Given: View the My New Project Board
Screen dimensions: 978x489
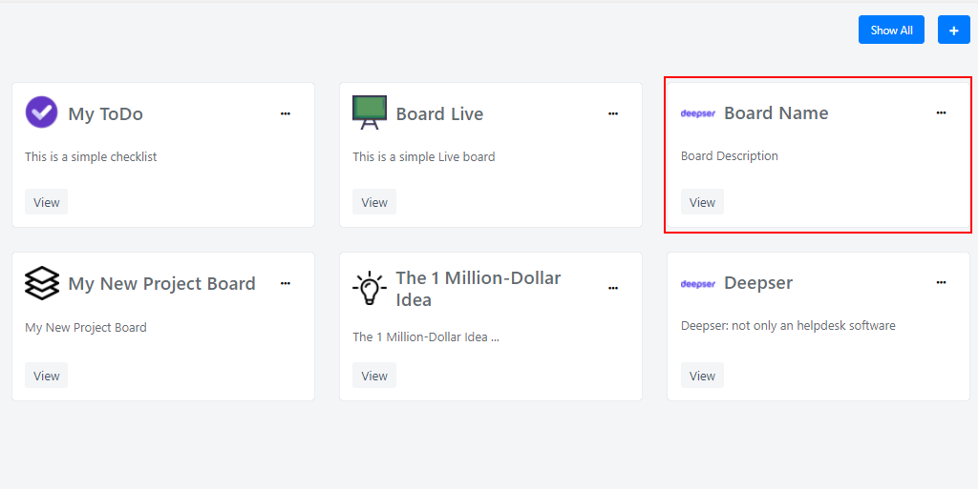Looking at the screenshot, I should tap(46, 376).
